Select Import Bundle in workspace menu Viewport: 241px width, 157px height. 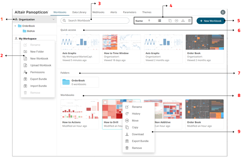pyautogui.click(x=38, y=86)
